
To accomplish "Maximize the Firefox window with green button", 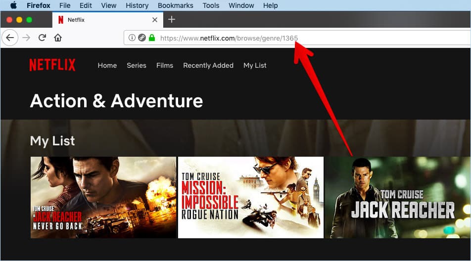I will tap(29, 20).
